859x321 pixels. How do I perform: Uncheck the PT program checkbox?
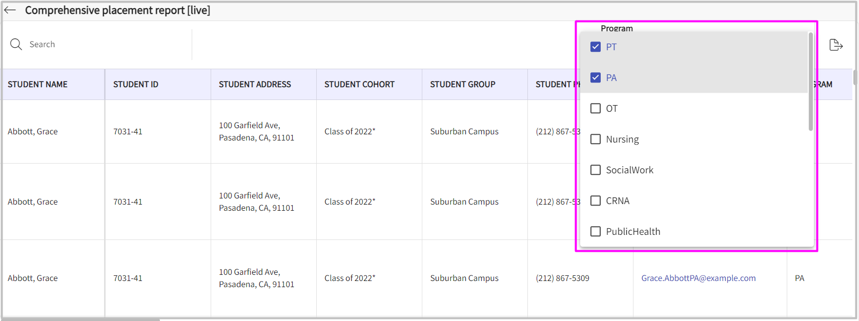[x=595, y=47]
